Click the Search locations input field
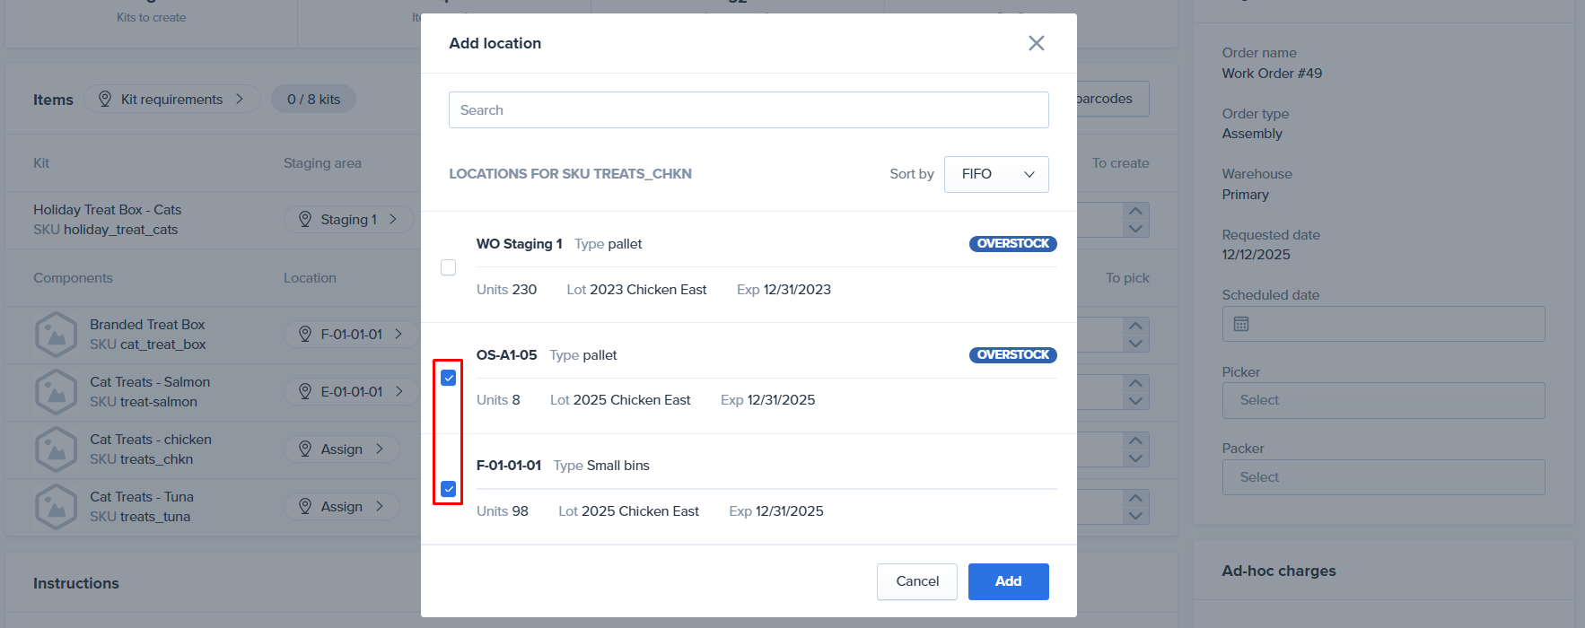Screen dimensions: 1585x628 748,110
